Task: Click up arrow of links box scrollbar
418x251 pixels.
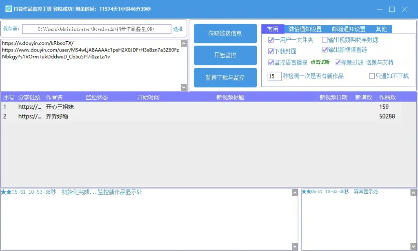Action: click(184, 43)
